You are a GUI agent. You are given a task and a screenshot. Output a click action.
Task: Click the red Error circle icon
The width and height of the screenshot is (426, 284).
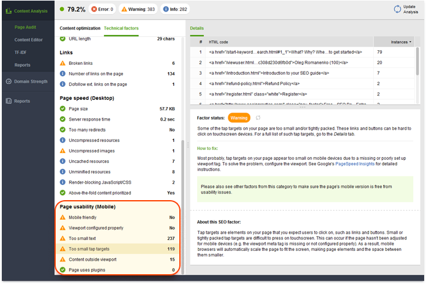click(x=94, y=9)
